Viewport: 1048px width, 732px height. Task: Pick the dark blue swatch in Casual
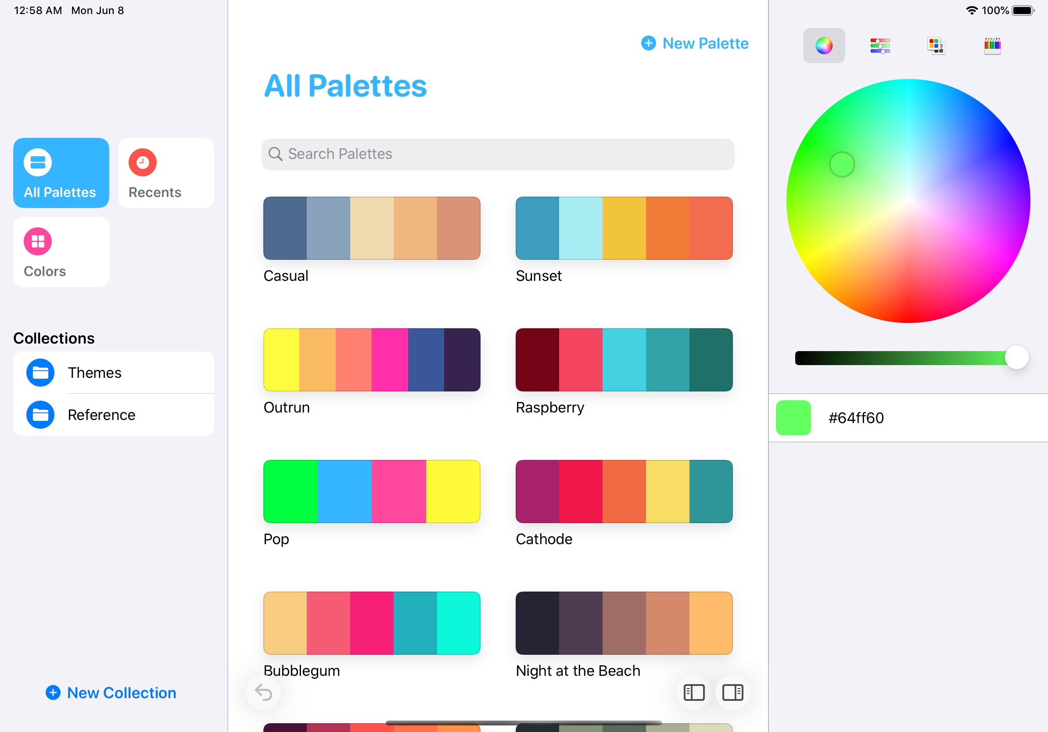[285, 228]
